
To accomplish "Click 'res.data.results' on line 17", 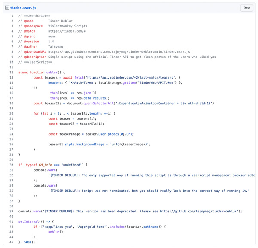I will [x=91, y=98].
